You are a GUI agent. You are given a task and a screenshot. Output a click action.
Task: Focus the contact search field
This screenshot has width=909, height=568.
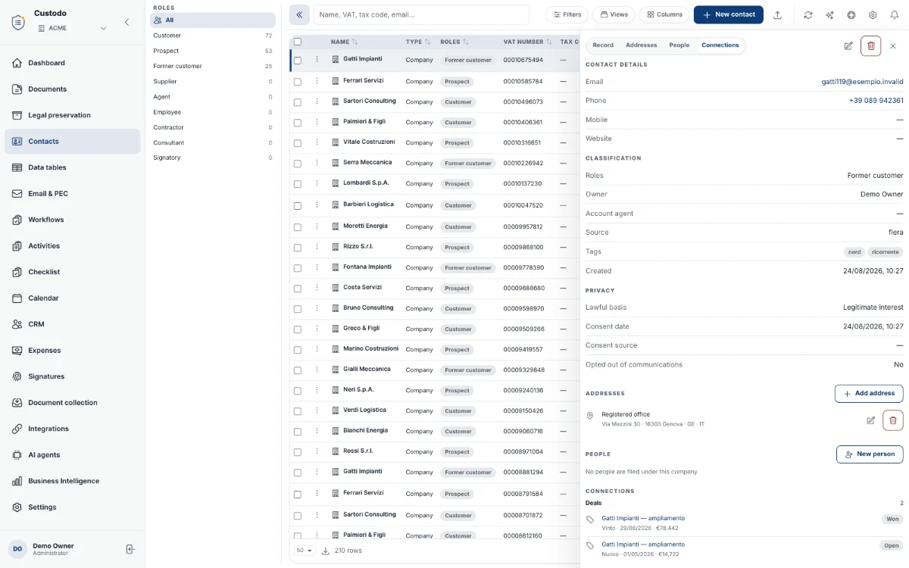[x=421, y=14]
